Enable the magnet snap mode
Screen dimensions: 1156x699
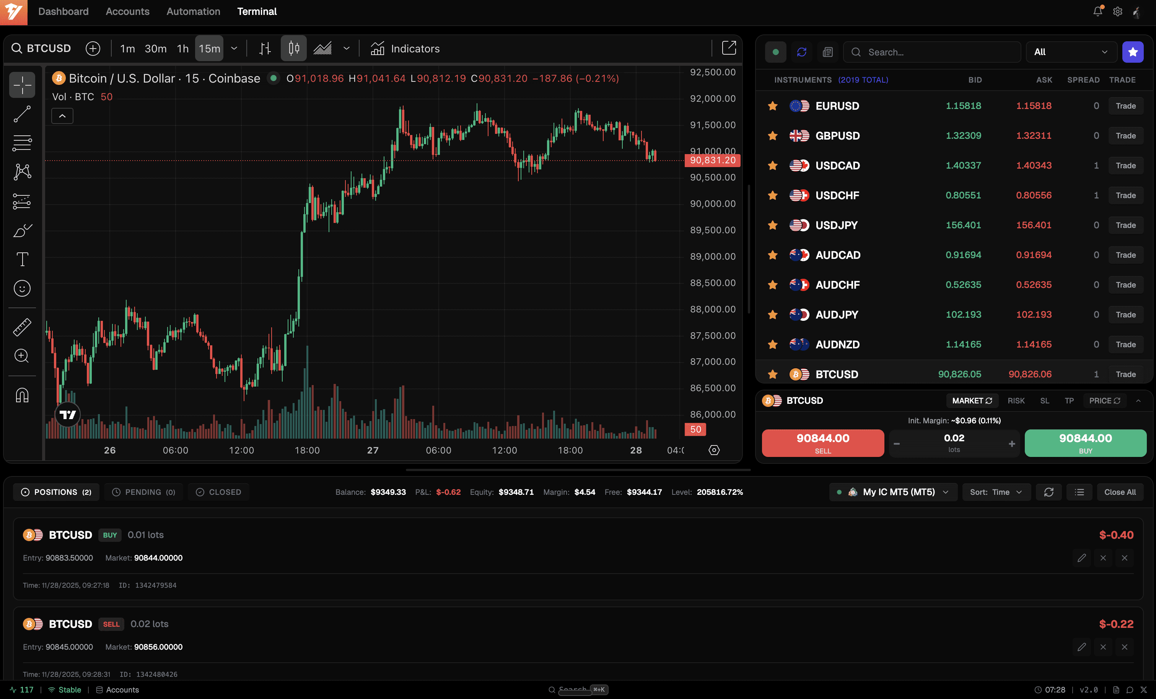pyautogui.click(x=22, y=395)
